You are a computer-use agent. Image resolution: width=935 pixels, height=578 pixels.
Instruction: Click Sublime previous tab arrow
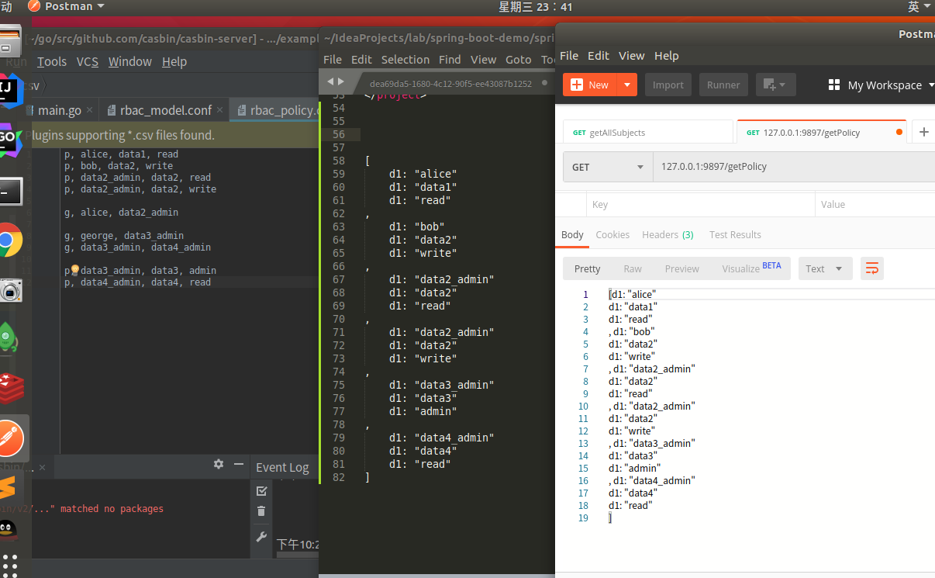[x=330, y=81]
